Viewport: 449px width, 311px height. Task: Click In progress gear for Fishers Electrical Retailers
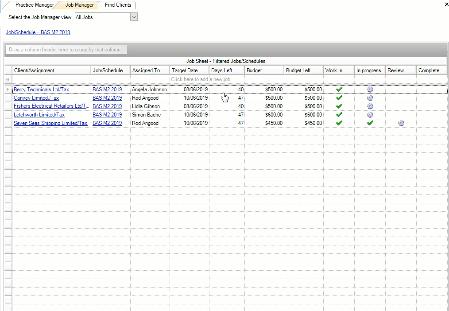(x=370, y=106)
